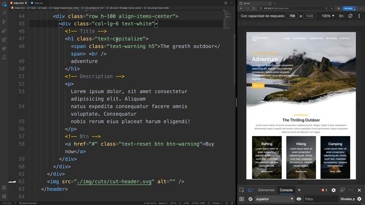The width and height of the screenshot is (365, 205).
Task: Click the site logo in page preview
Action: pos(260,38)
